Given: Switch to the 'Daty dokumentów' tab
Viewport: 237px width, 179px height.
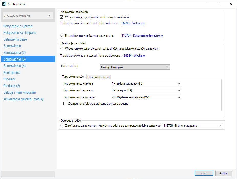Looking at the screenshot, I should [x=99, y=77].
